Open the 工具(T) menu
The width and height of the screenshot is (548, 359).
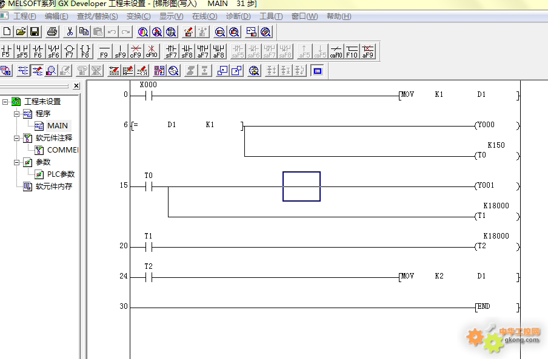tap(271, 16)
